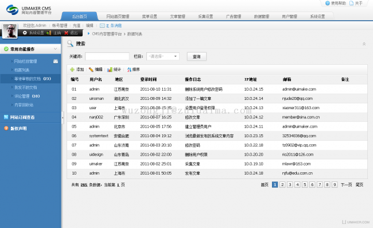Collapse the sidebar using the splitter handle
The width and height of the screenshot is (373, 228).
pyautogui.click(x=63, y=118)
